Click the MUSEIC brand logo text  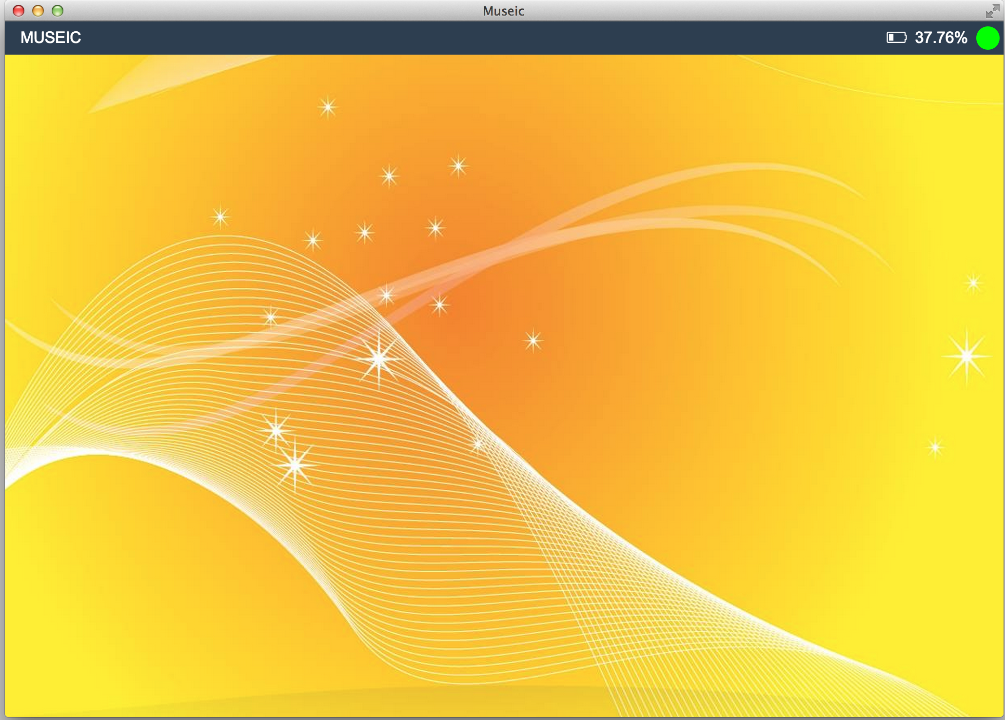click(x=51, y=38)
